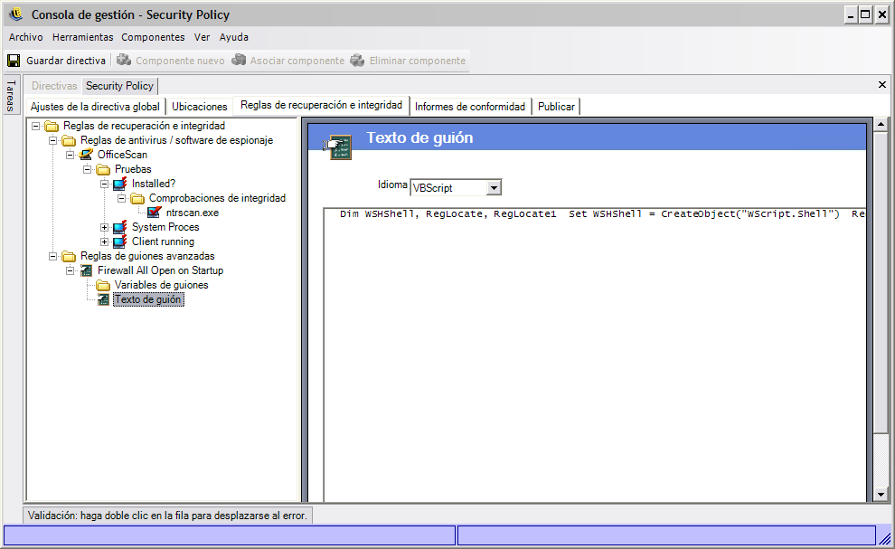Open the Ver menu

pyautogui.click(x=203, y=37)
